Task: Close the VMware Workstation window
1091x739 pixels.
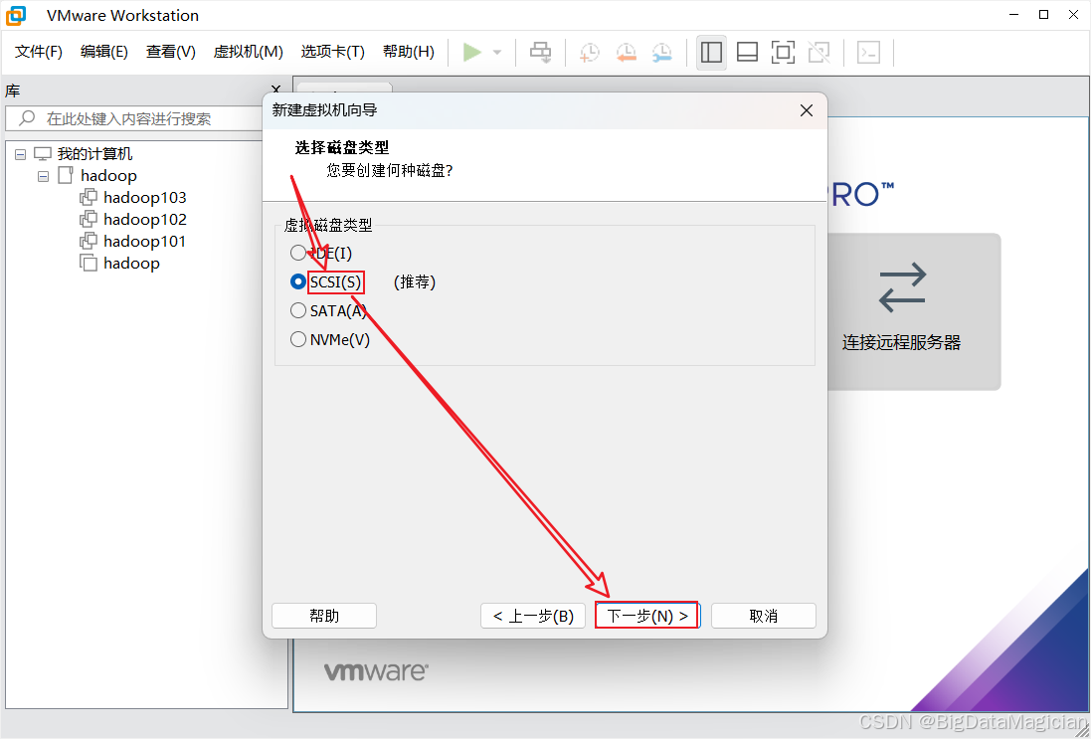Action: [1076, 15]
